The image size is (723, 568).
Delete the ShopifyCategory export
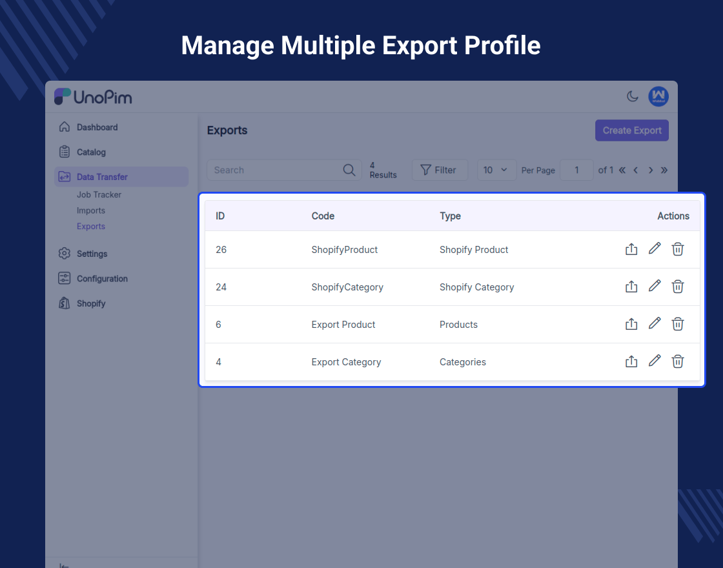pos(678,287)
